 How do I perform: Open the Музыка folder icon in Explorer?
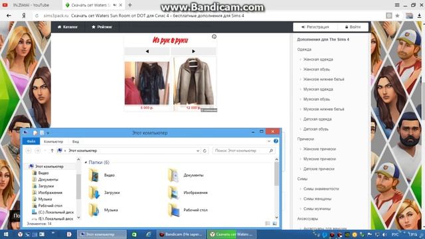[x=94, y=210]
